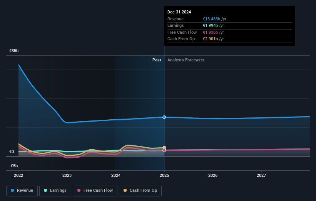Click the Earnings row label in tooltip
This screenshot has height=201, width=316.
tap(176, 25)
